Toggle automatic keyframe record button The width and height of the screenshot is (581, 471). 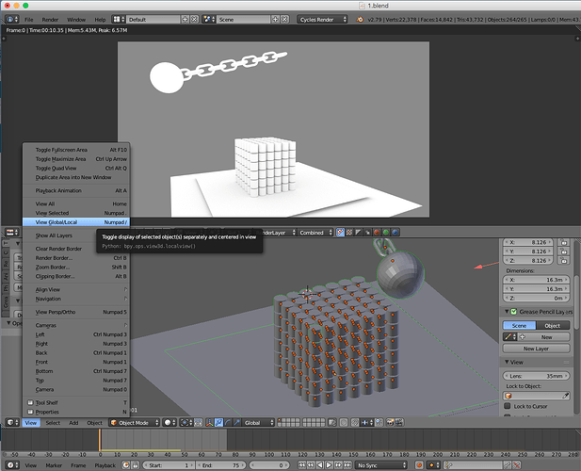(419, 465)
